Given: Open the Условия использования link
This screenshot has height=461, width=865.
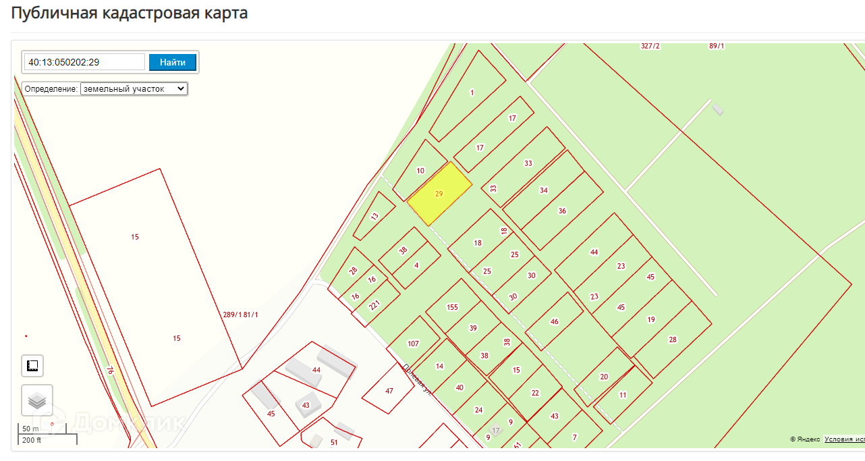Looking at the screenshot, I should (x=844, y=439).
